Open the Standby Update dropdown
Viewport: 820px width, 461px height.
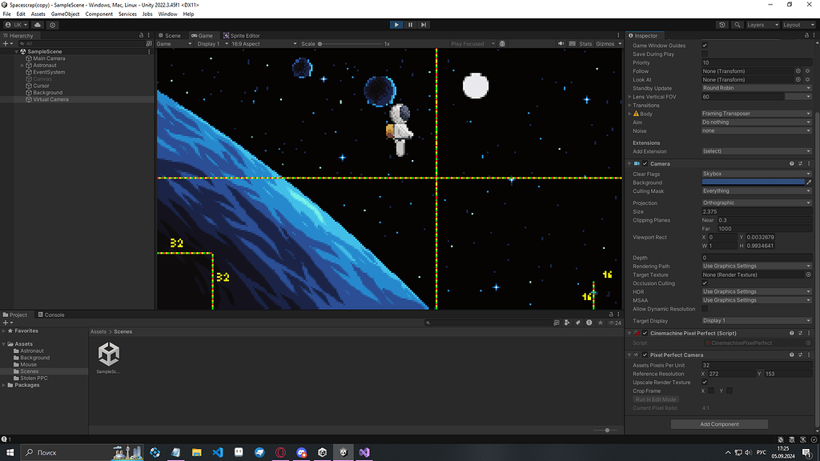[756, 87]
